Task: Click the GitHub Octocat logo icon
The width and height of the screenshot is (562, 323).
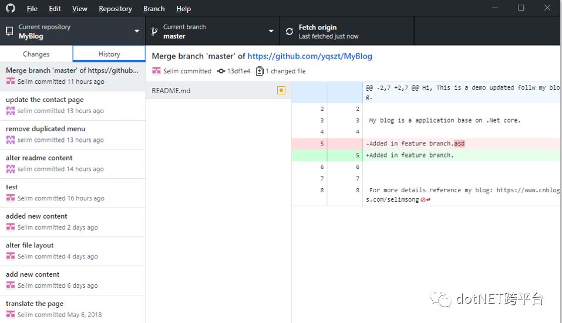Action: coord(11,8)
